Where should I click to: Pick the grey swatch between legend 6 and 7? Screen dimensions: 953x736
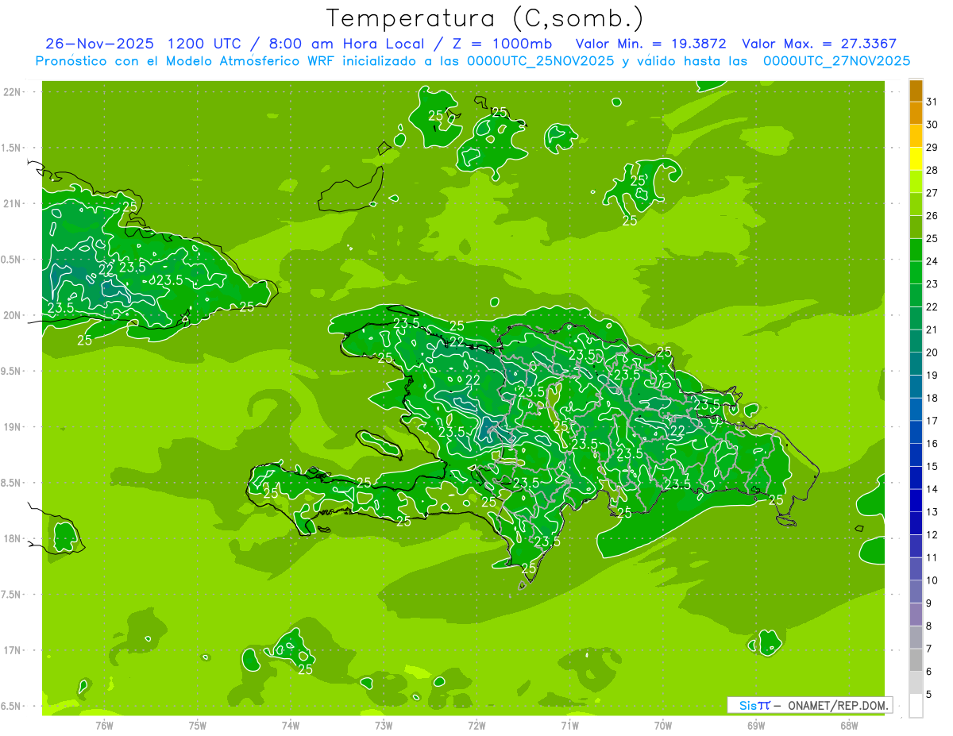(x=916, y=660)
